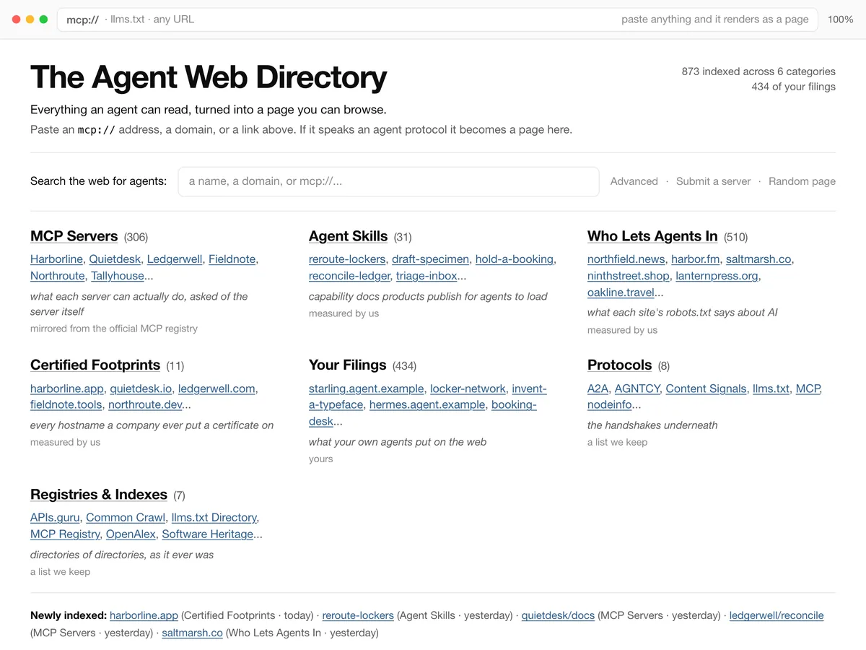Image resolution: width=866 pixels, height=650 pixels.
Task: Open saltmarsh.co in Newly indexed
Action: point(192,633)
